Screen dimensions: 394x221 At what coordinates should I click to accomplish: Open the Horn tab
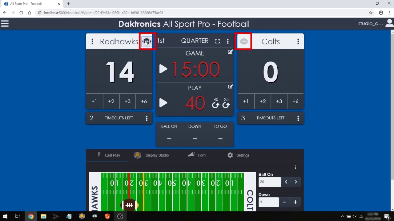(x=197, y=155)
